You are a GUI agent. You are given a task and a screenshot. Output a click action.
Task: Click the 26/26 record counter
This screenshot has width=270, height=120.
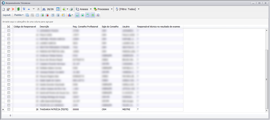click(x=50, y=9)
